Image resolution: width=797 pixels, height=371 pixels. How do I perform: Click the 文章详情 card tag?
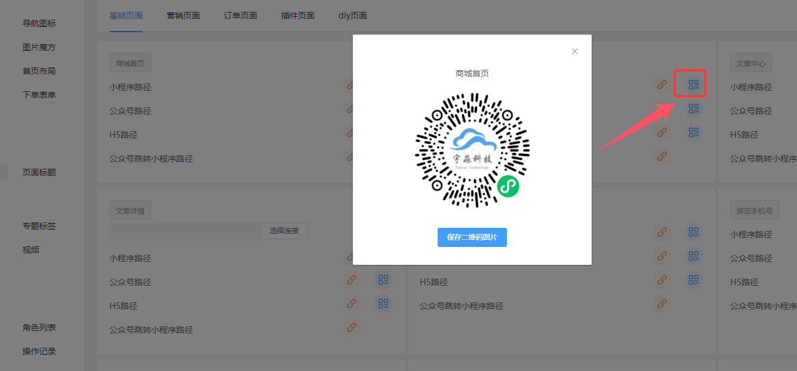[130, 211]
